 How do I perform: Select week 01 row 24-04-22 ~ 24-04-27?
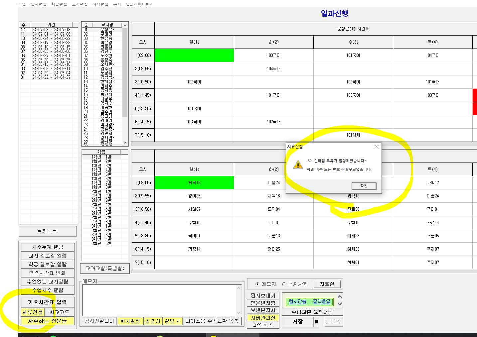49,77
